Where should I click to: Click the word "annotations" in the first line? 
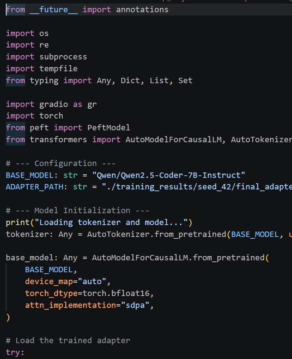click(x=142, y=10)
